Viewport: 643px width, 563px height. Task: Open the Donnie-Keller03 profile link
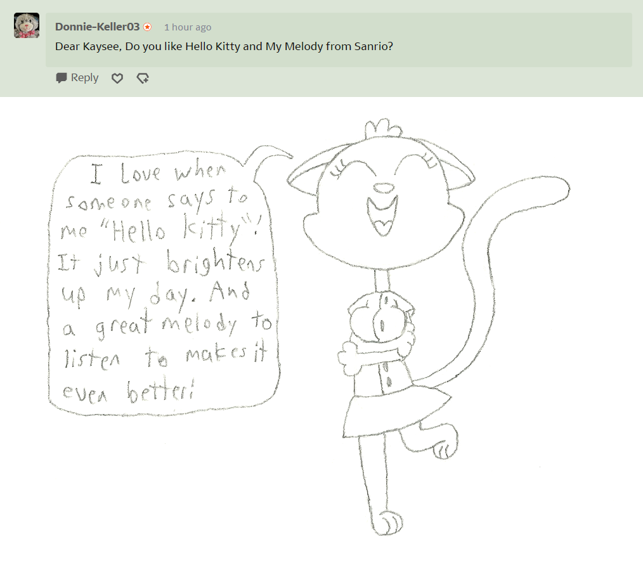(x=97, y=27)
